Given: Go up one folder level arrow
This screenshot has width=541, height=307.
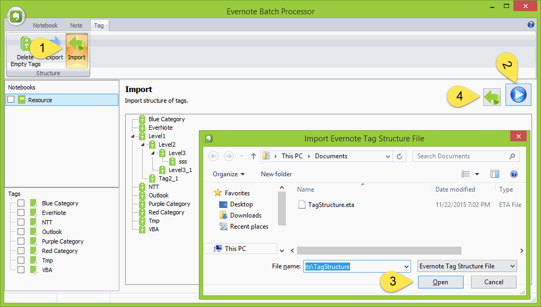Looking at the screenshot, I should click(253, 156).
